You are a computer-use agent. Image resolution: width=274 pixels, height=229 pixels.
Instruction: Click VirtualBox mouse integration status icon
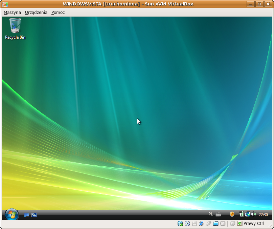point(232,224)
